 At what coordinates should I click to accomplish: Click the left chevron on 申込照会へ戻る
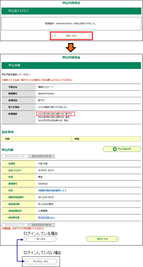[27, 261]
